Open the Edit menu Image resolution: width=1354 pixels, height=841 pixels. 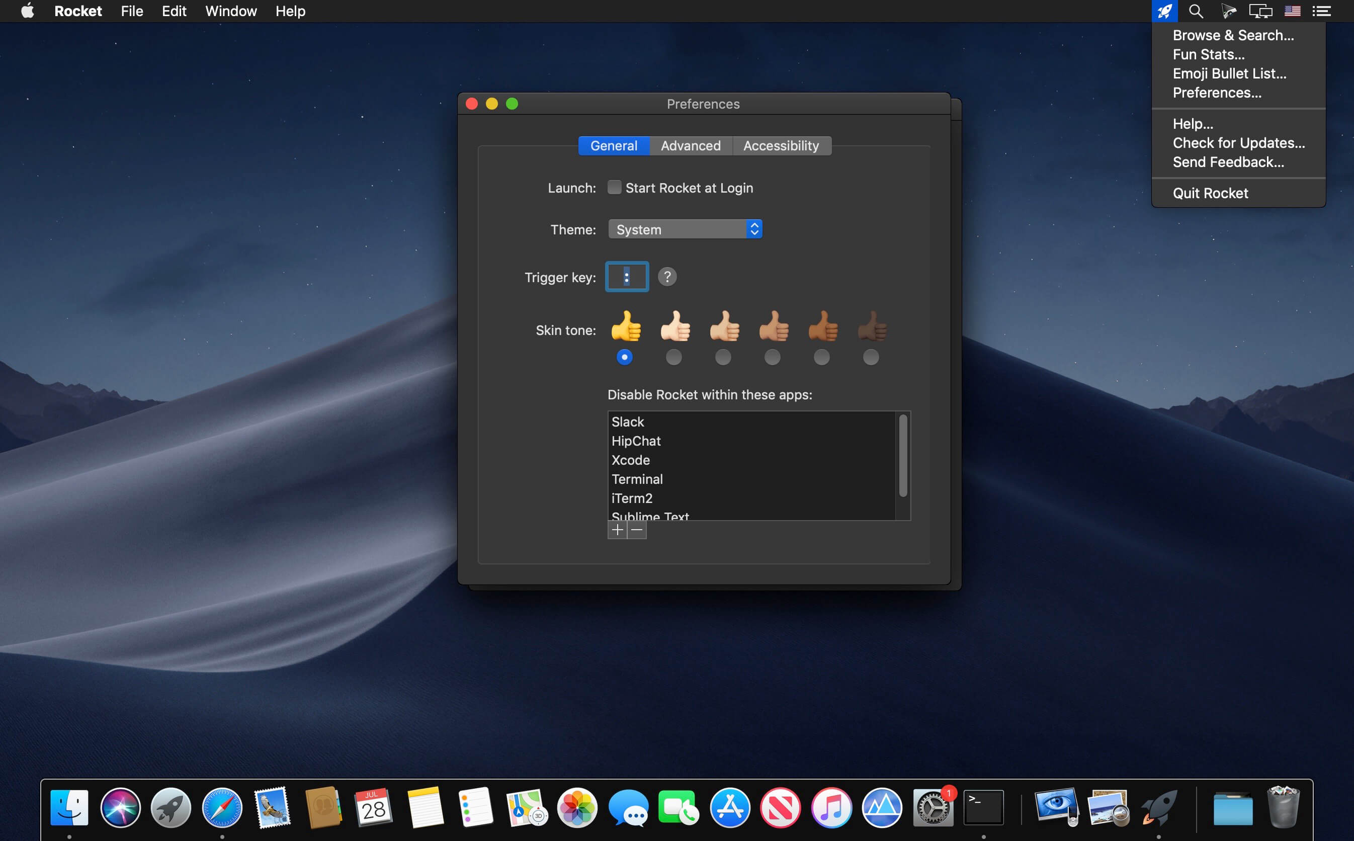click(x=174, y=11)
